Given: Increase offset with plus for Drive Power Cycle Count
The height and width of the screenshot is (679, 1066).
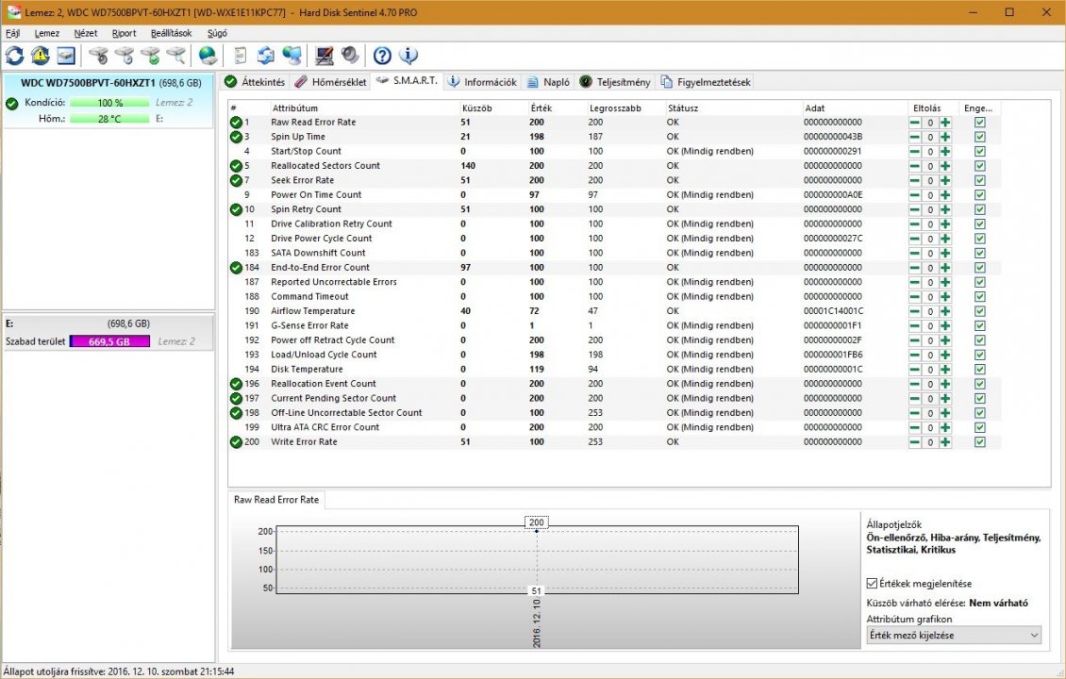Looking at the screenshot, I should 945,239.
